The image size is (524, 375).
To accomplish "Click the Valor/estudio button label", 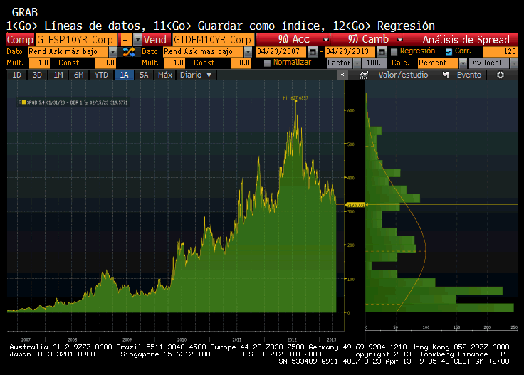I will click(403, 75).
